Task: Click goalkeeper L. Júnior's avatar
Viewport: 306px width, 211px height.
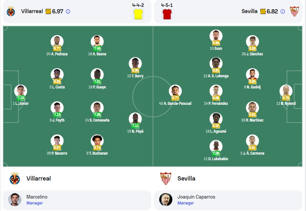Action: point(21,91)
